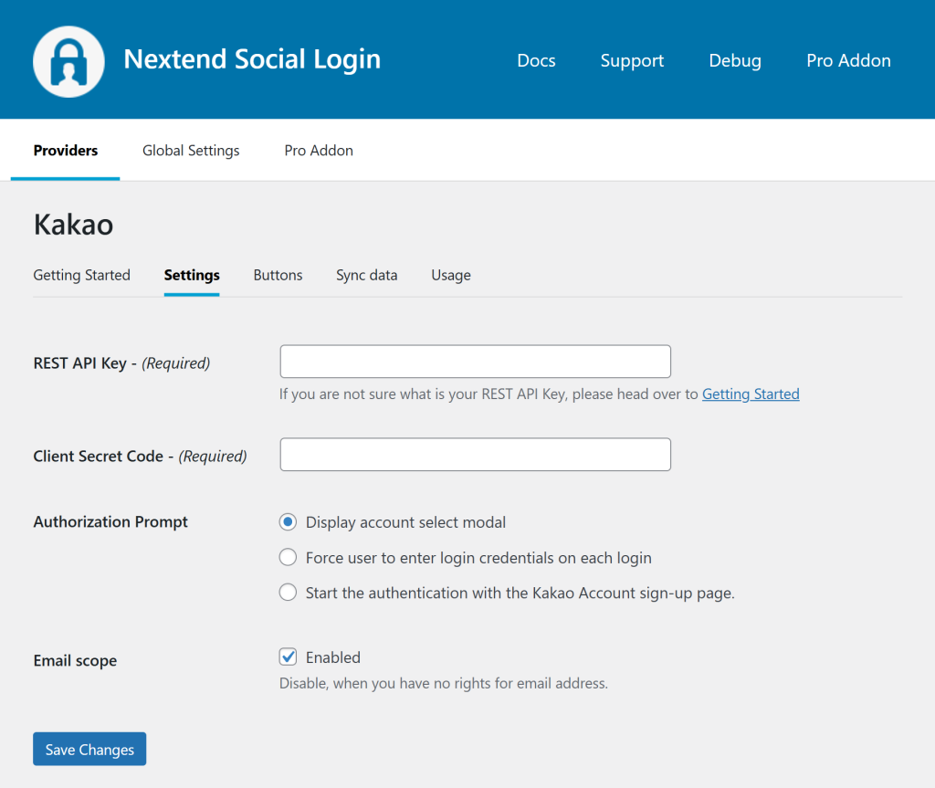Click the Nextend Social Login padlock logo
The width and height of the screenshot is (935, 788).
pos(68,61)
